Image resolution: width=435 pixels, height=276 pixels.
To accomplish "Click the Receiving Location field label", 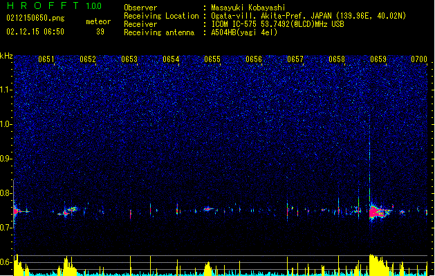I will point(161,16).
